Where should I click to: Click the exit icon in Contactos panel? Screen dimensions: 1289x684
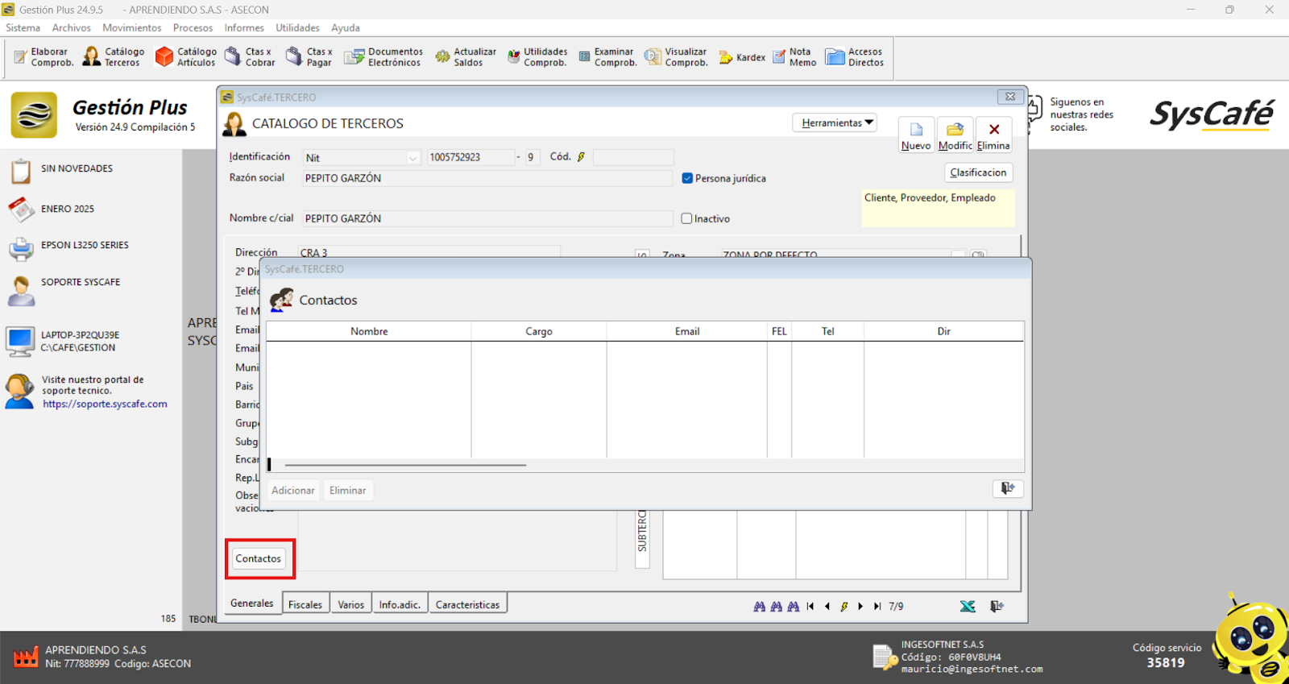(1008, 488)
